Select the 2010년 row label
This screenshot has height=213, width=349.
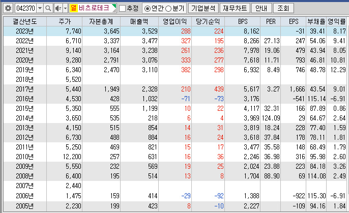point(25,157)
